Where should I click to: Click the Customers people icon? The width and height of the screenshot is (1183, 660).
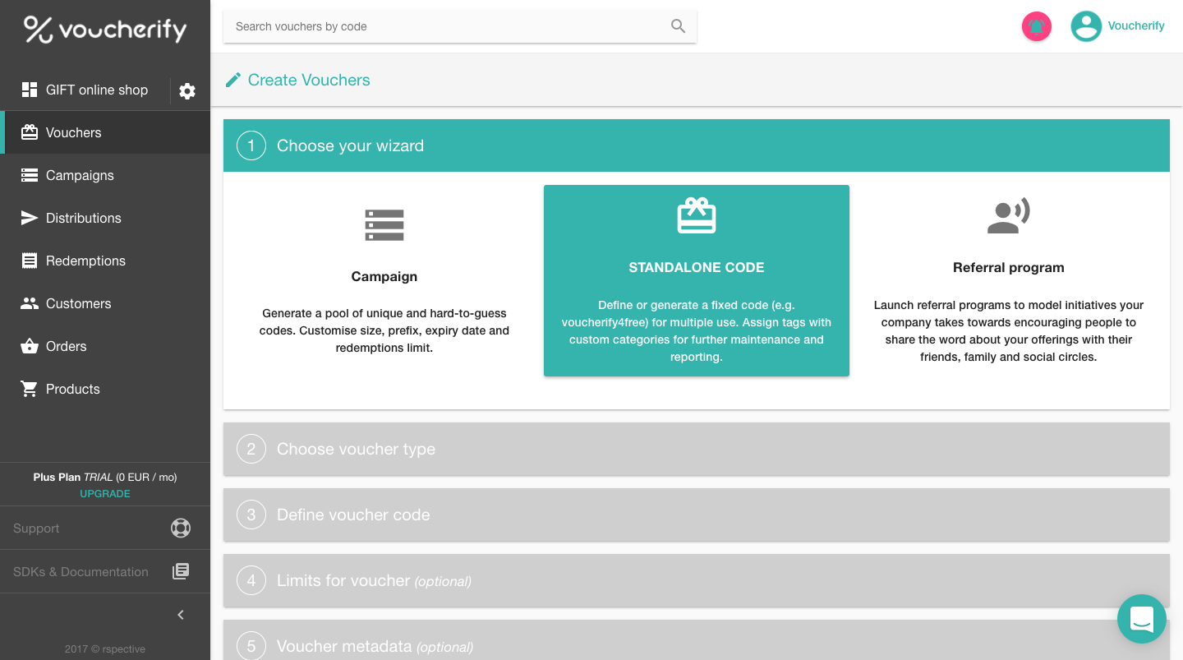pyautogui.click(x=30, y=303)
